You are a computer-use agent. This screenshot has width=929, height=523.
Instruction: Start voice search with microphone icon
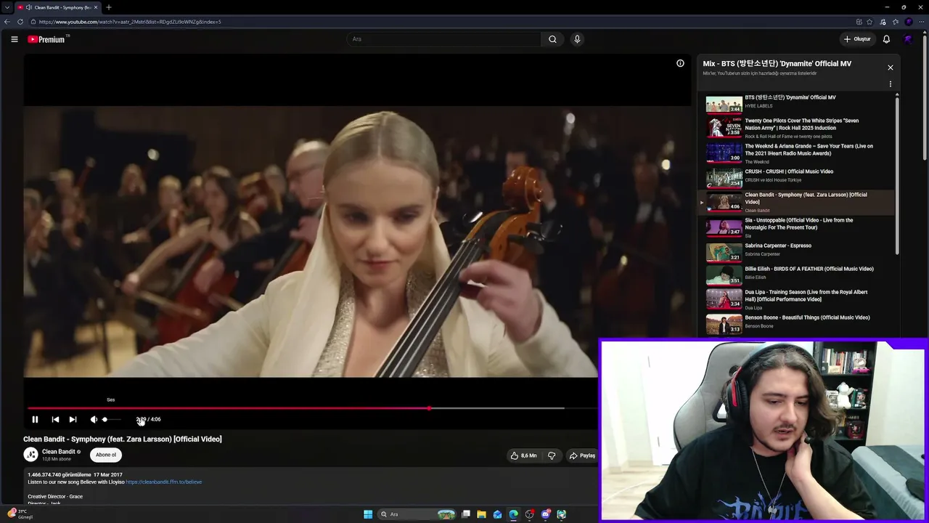tap(577, 39)
